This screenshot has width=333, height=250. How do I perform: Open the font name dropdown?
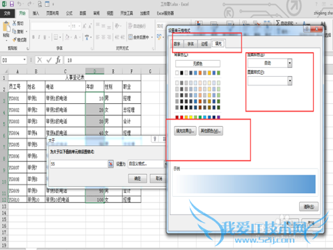(x=69, y=26)
